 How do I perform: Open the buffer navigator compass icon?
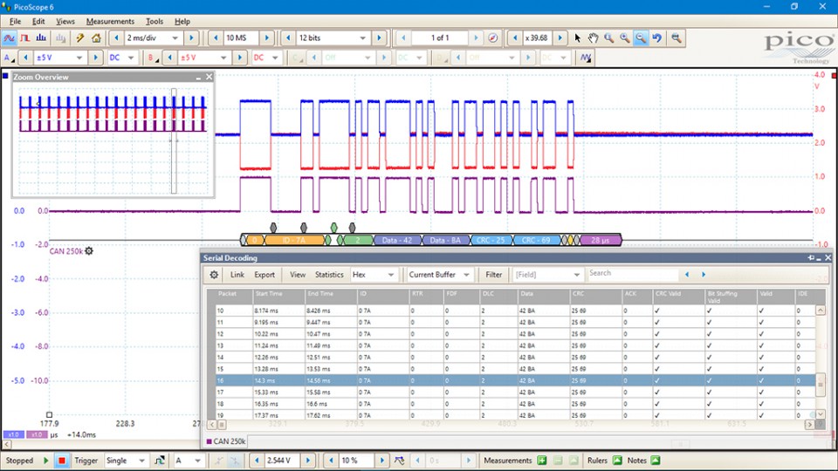tap(493, 38)
